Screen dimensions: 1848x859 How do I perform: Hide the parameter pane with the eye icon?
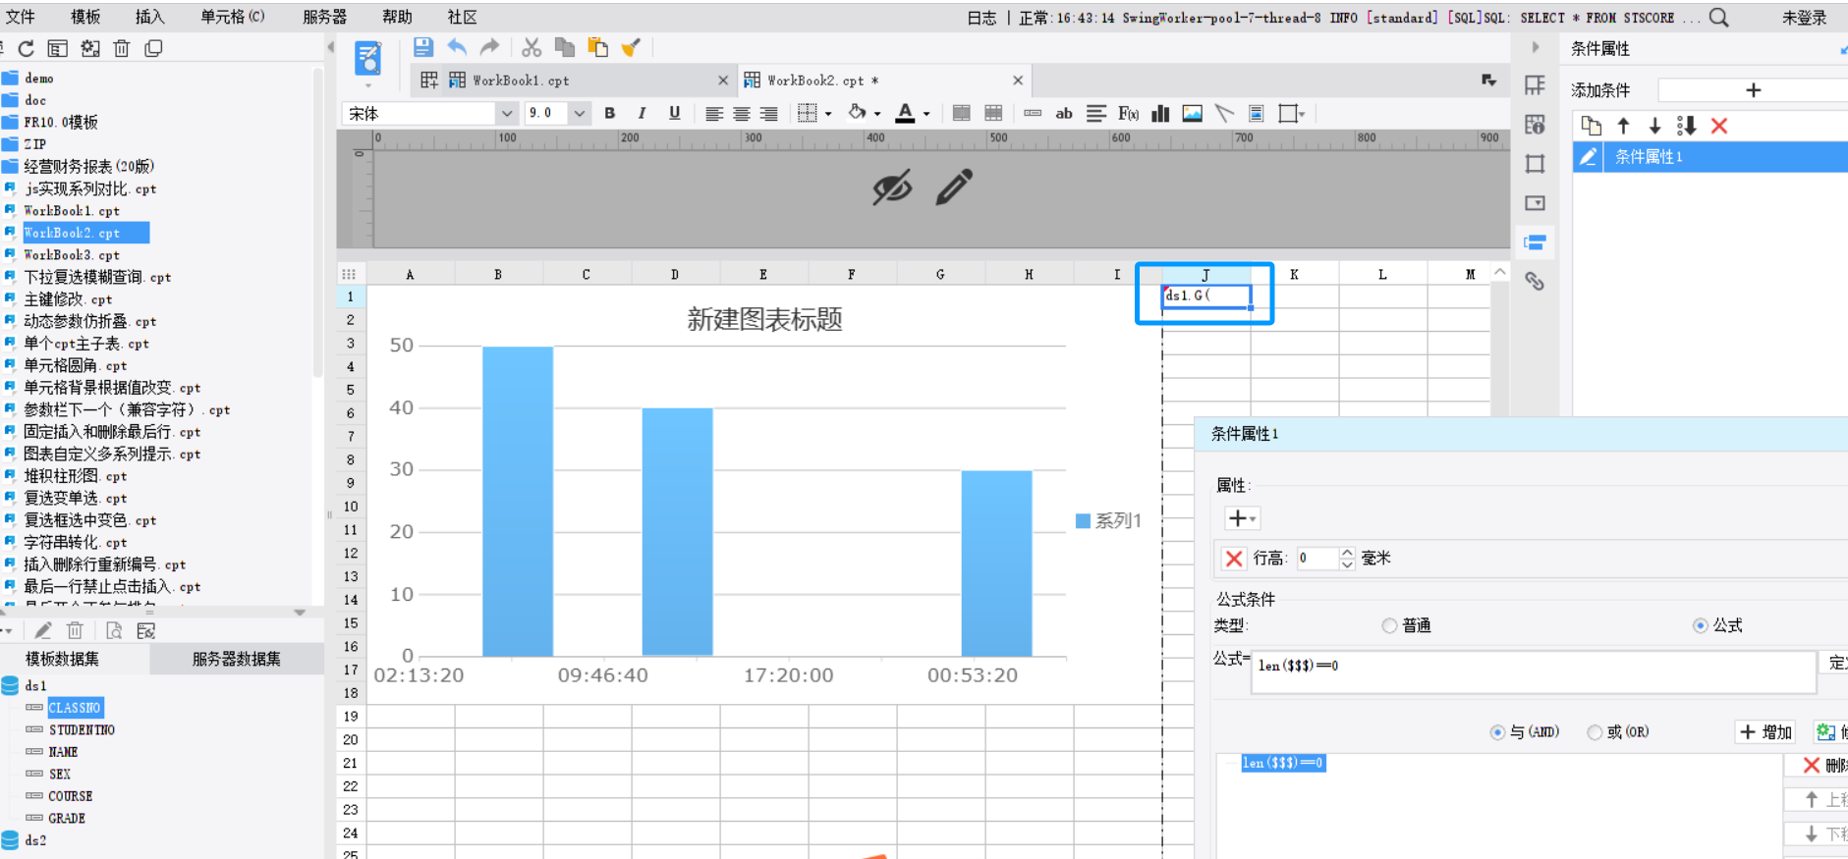pos(892,188)
